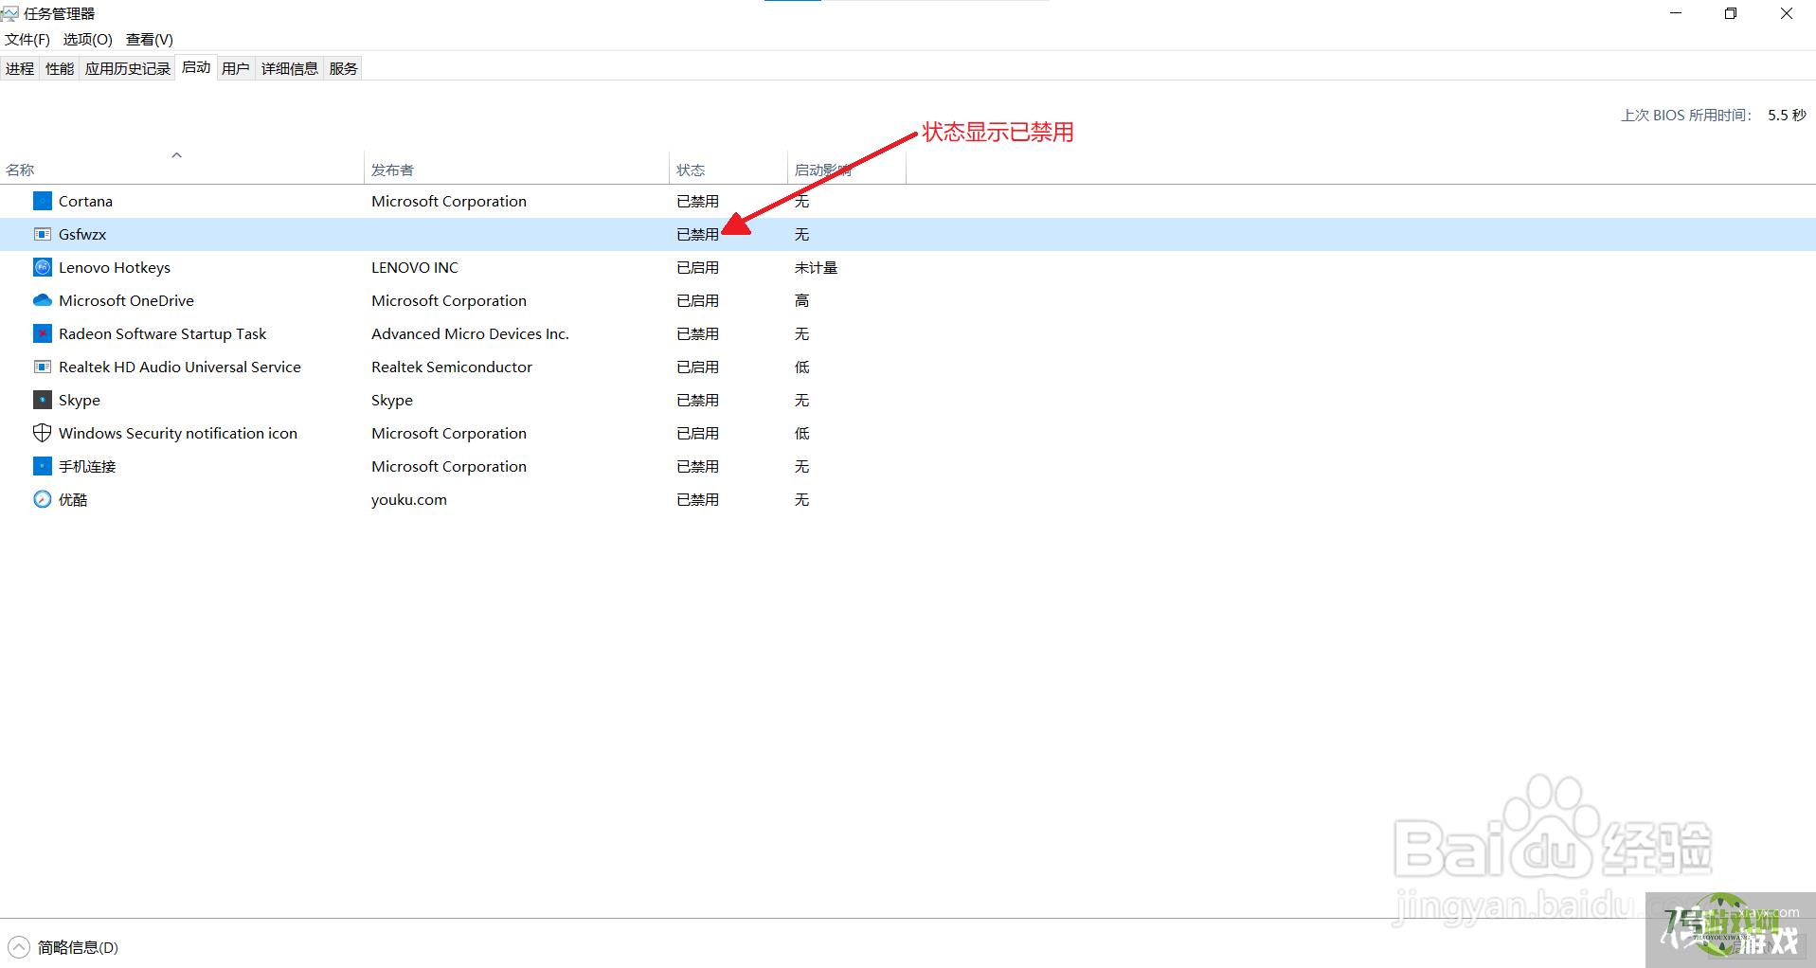Select the Cortana row name
Screen dimensions: 1816x968
click(x=85, y=201)
